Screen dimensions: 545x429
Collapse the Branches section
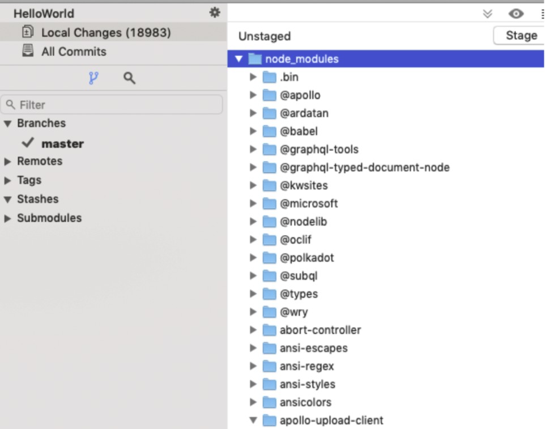pyautogui.click(x=8, y=124)
